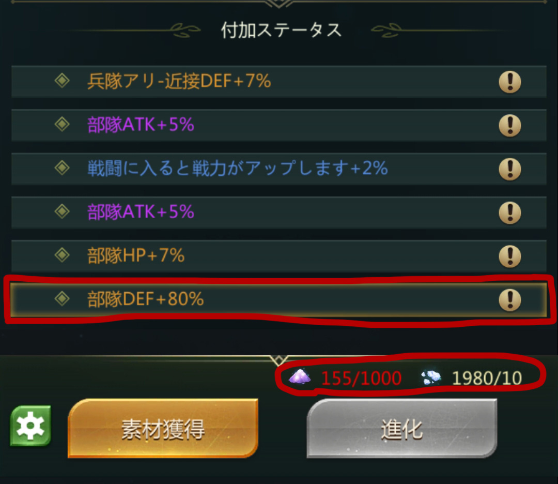Tap the white shard resource icon

coord(431,377)
